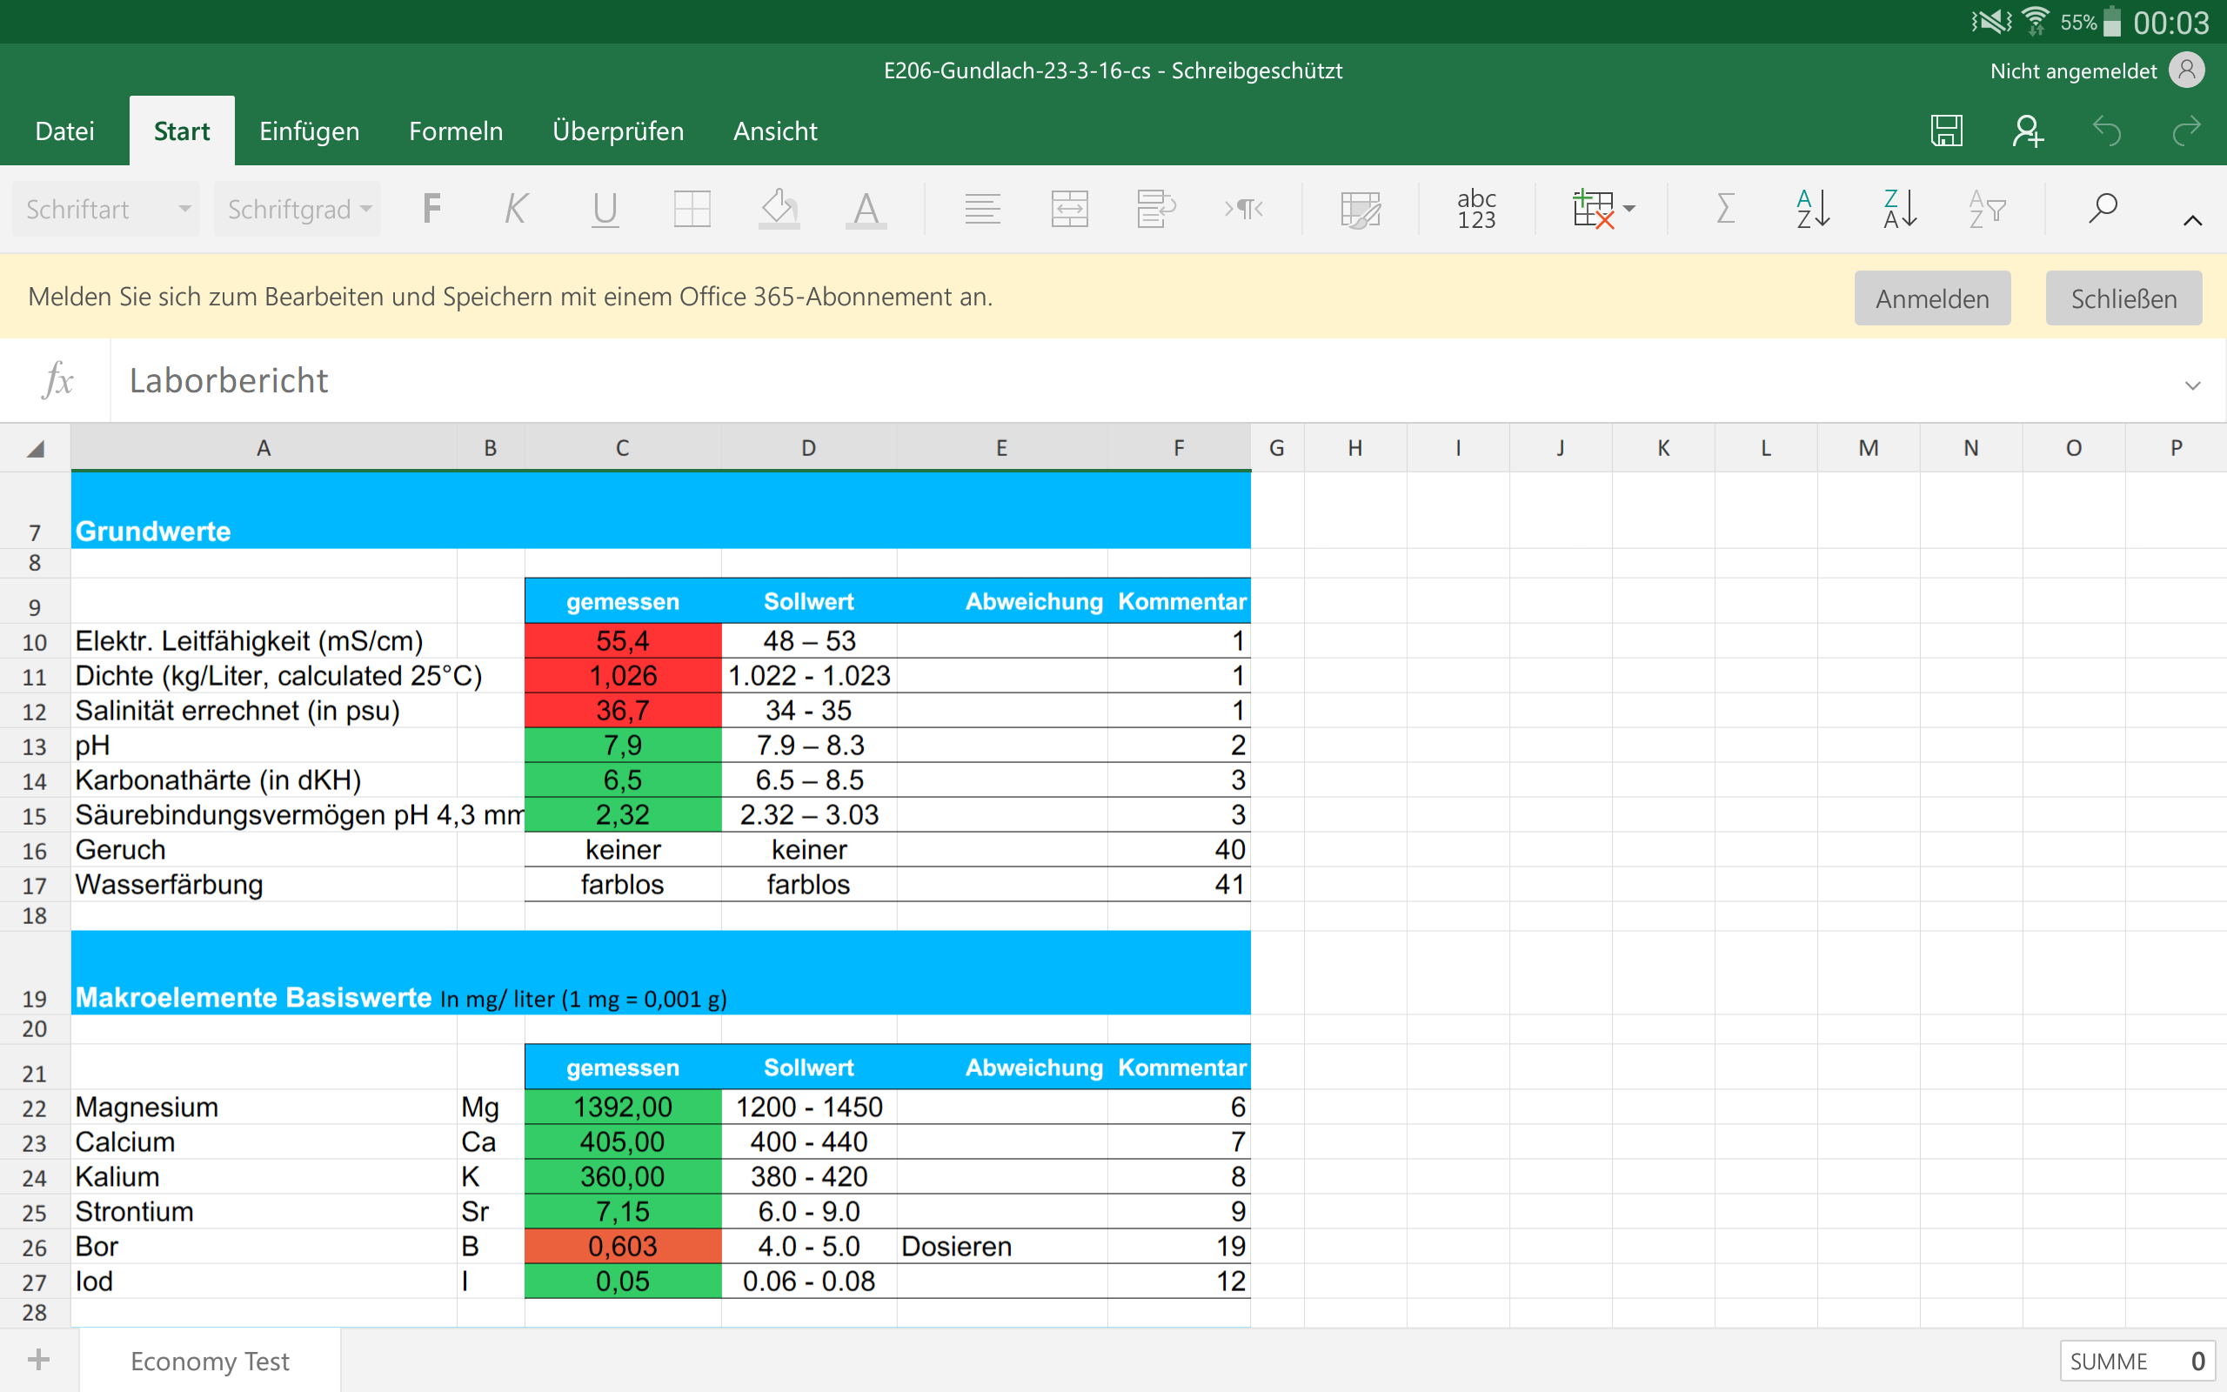Dismiss banner with Schließen button
The image size is (2227, 1392).
coord(2123,298)
